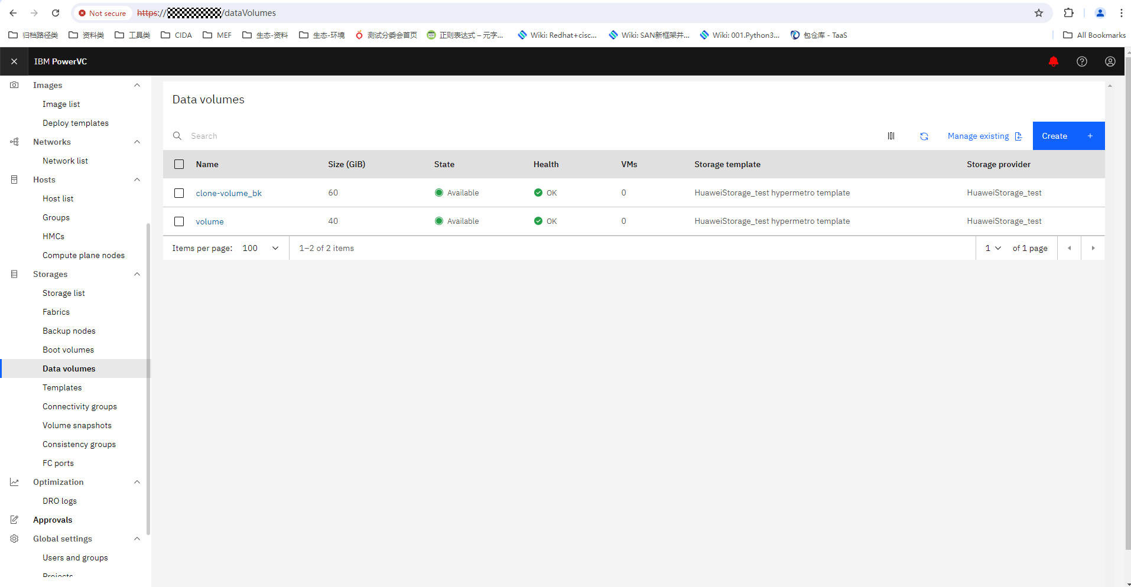
Task: Sort by Size (GiB) column header
Action: tap(346, 164)
